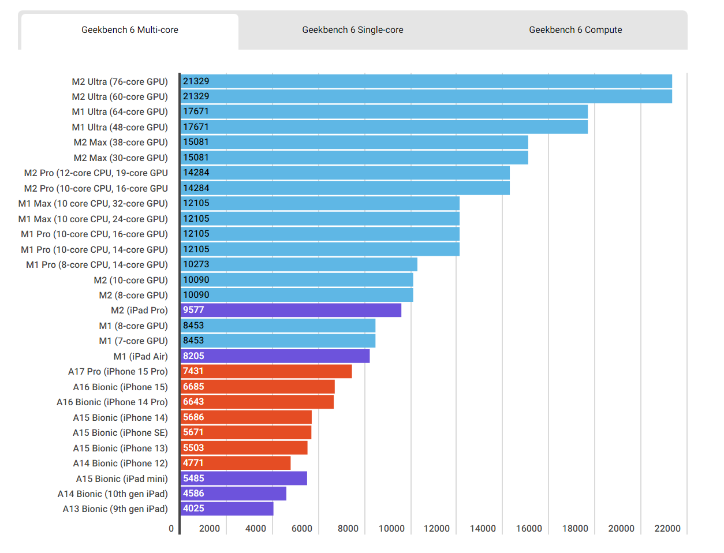Select the Geekbench 6 Multi-core tab
724x553 pixels.
[130, 30]
